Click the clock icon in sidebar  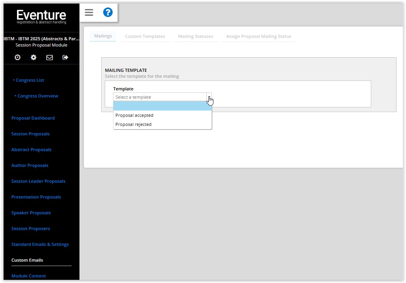click(x=17, y=58)
